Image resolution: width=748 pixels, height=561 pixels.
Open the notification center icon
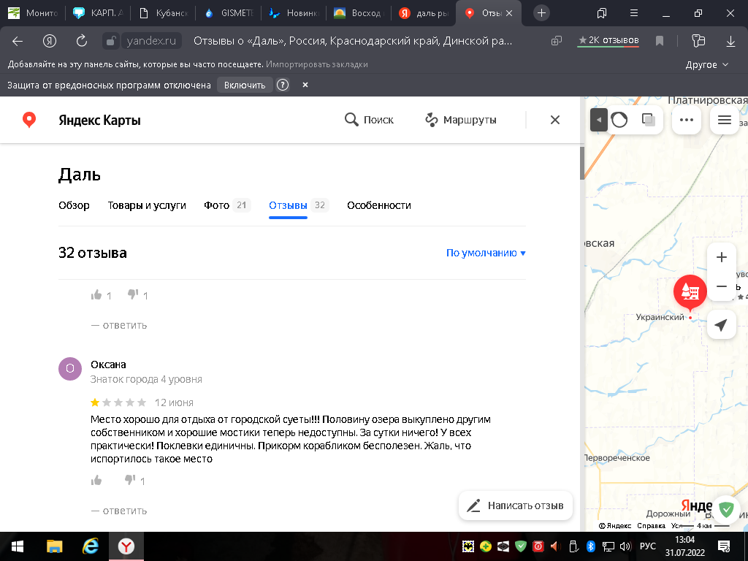tap(724, 546)
